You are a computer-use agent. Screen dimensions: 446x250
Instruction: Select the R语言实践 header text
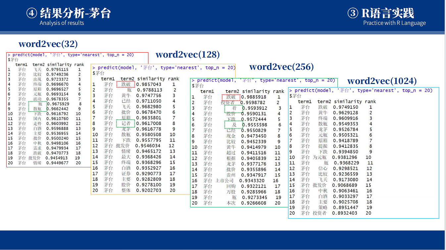pyautogui.click(x=388, y=13)
